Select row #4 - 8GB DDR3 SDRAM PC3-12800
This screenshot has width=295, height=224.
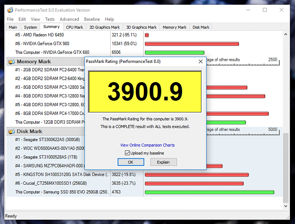[x=46, y=96]
